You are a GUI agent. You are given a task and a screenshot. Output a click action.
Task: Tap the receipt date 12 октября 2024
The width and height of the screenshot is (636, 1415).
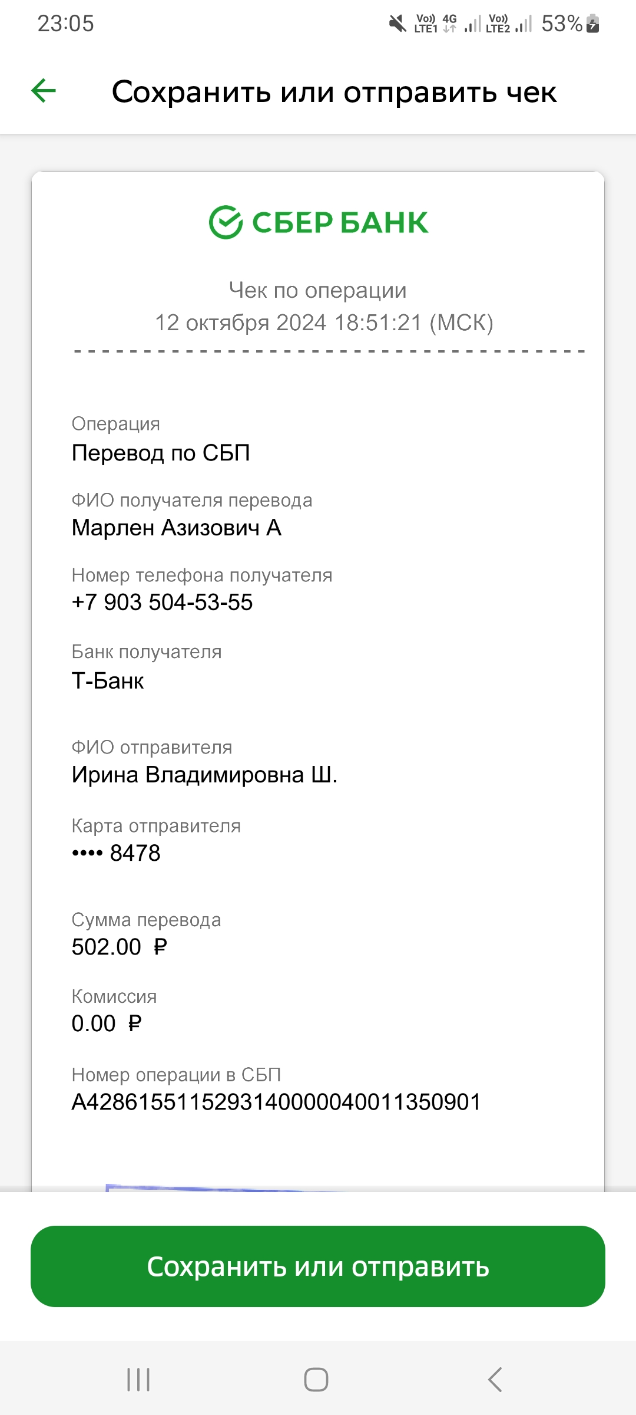coord(240,323)
